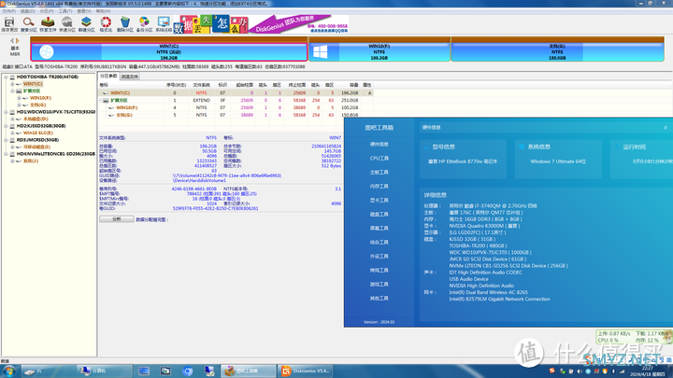This screenshot has height=378, width=673.
Task: Open 主板工具 in 图吧工具箱 sidebar
Action: 379,173
